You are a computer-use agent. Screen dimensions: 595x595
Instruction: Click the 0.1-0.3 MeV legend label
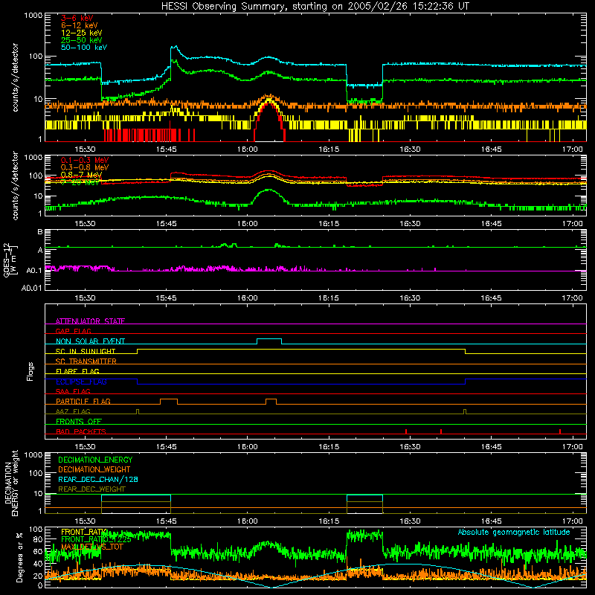(85, 161)
